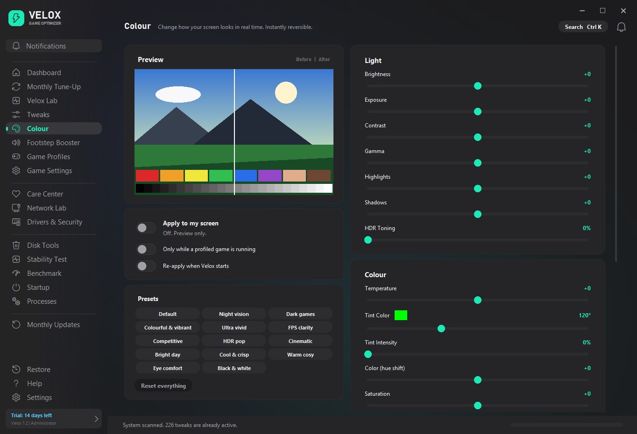Open Footstep Booster speaker icon
The image size is (637, 434).
coord(16,143)
